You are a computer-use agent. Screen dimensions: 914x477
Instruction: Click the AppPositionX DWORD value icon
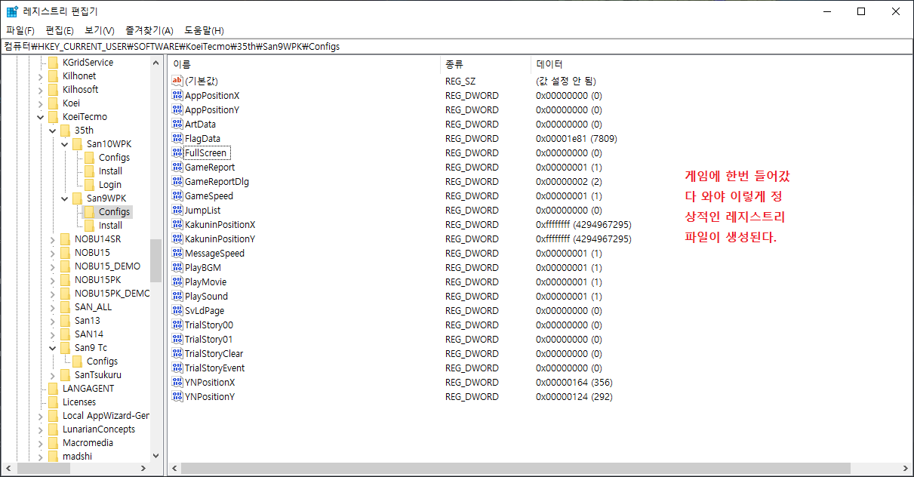pyautogui.click(x=177, y=95)
